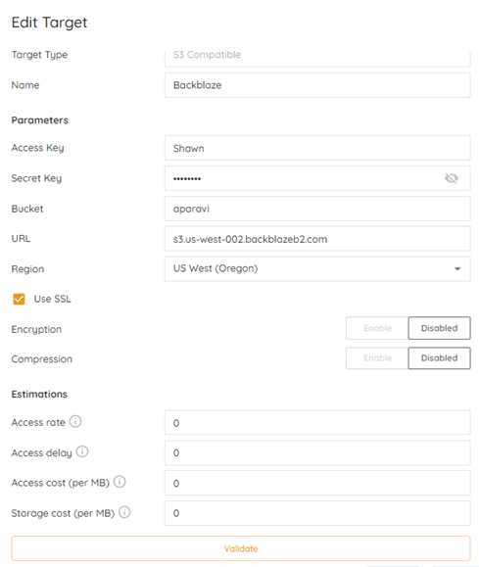The width and height of the screenshot is (479, 567).
Task: Click the Access Key input field
Action: [317, 148]
